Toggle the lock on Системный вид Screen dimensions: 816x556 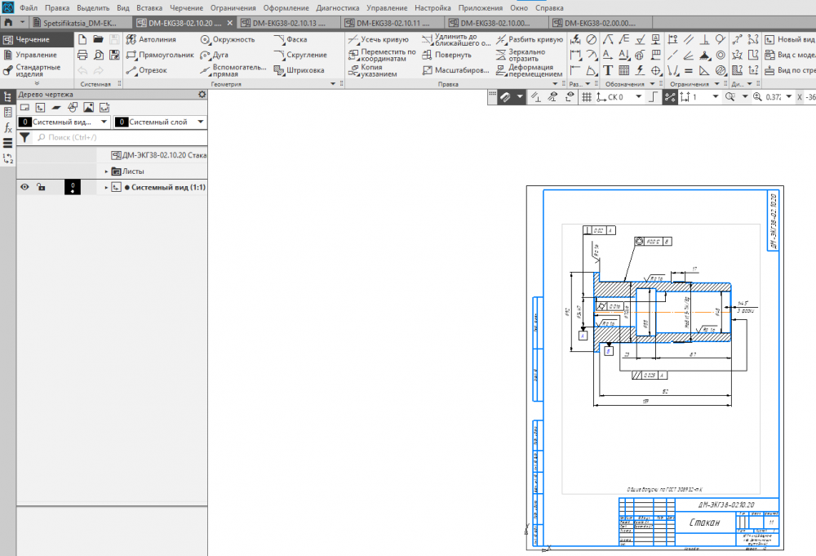click(x=40, y=187)
